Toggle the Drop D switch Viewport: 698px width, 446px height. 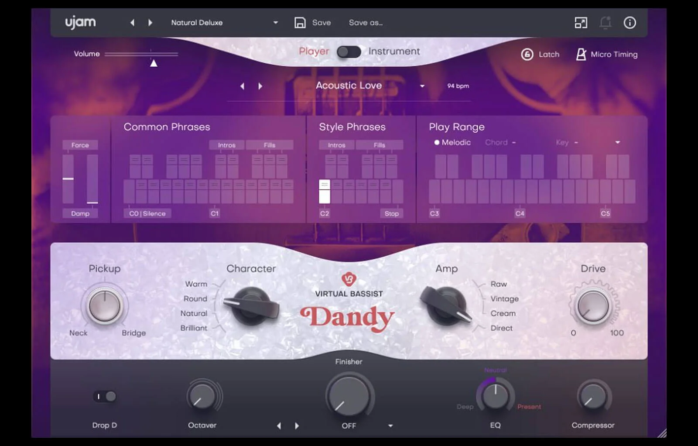pyautogui.click(x=105, y=396)
